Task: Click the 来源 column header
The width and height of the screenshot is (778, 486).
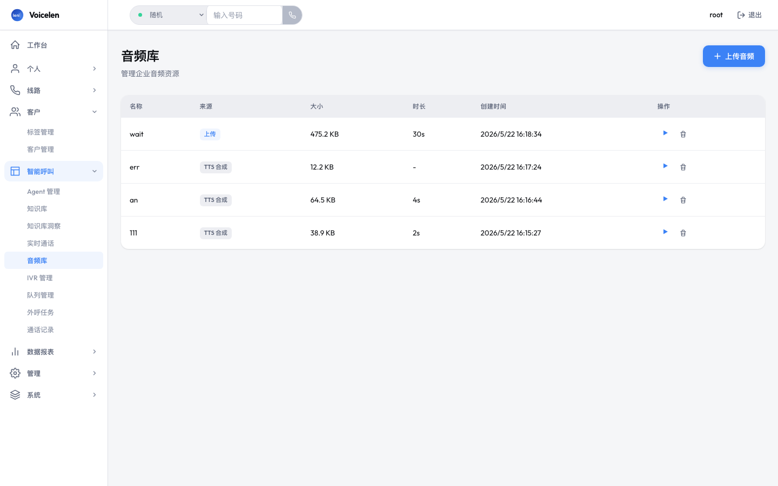Action: pos(206,106)
